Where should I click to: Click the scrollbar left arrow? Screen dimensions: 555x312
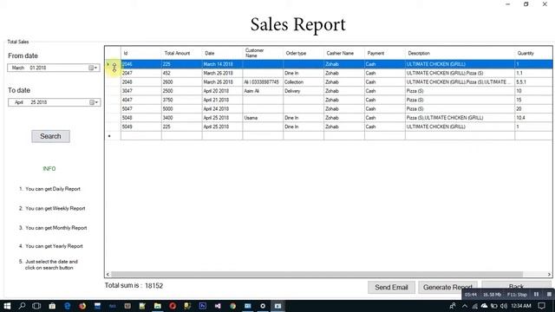(108, 274)
